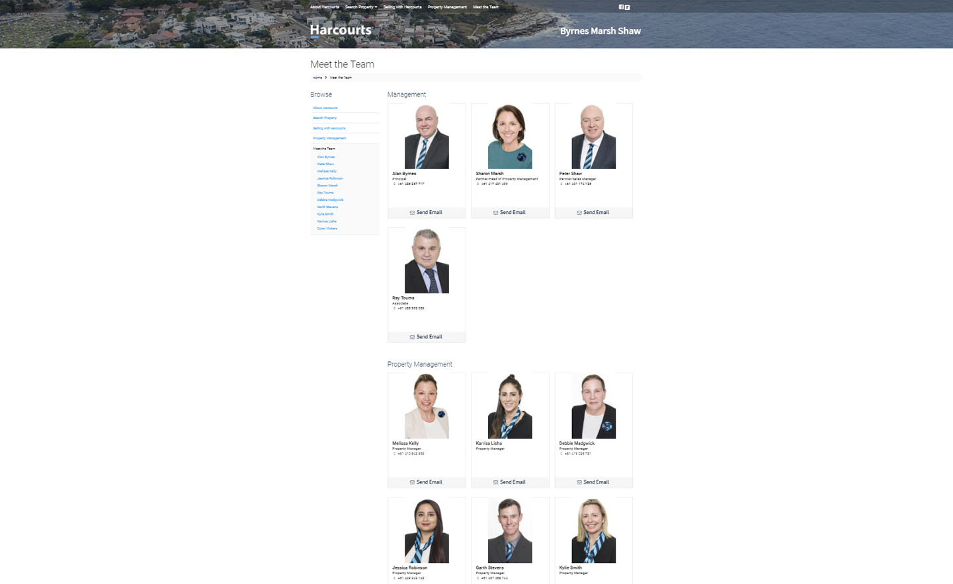
Task: Click the Debbie Madgwick name under her photo
Action: click(x=577, y=443)
